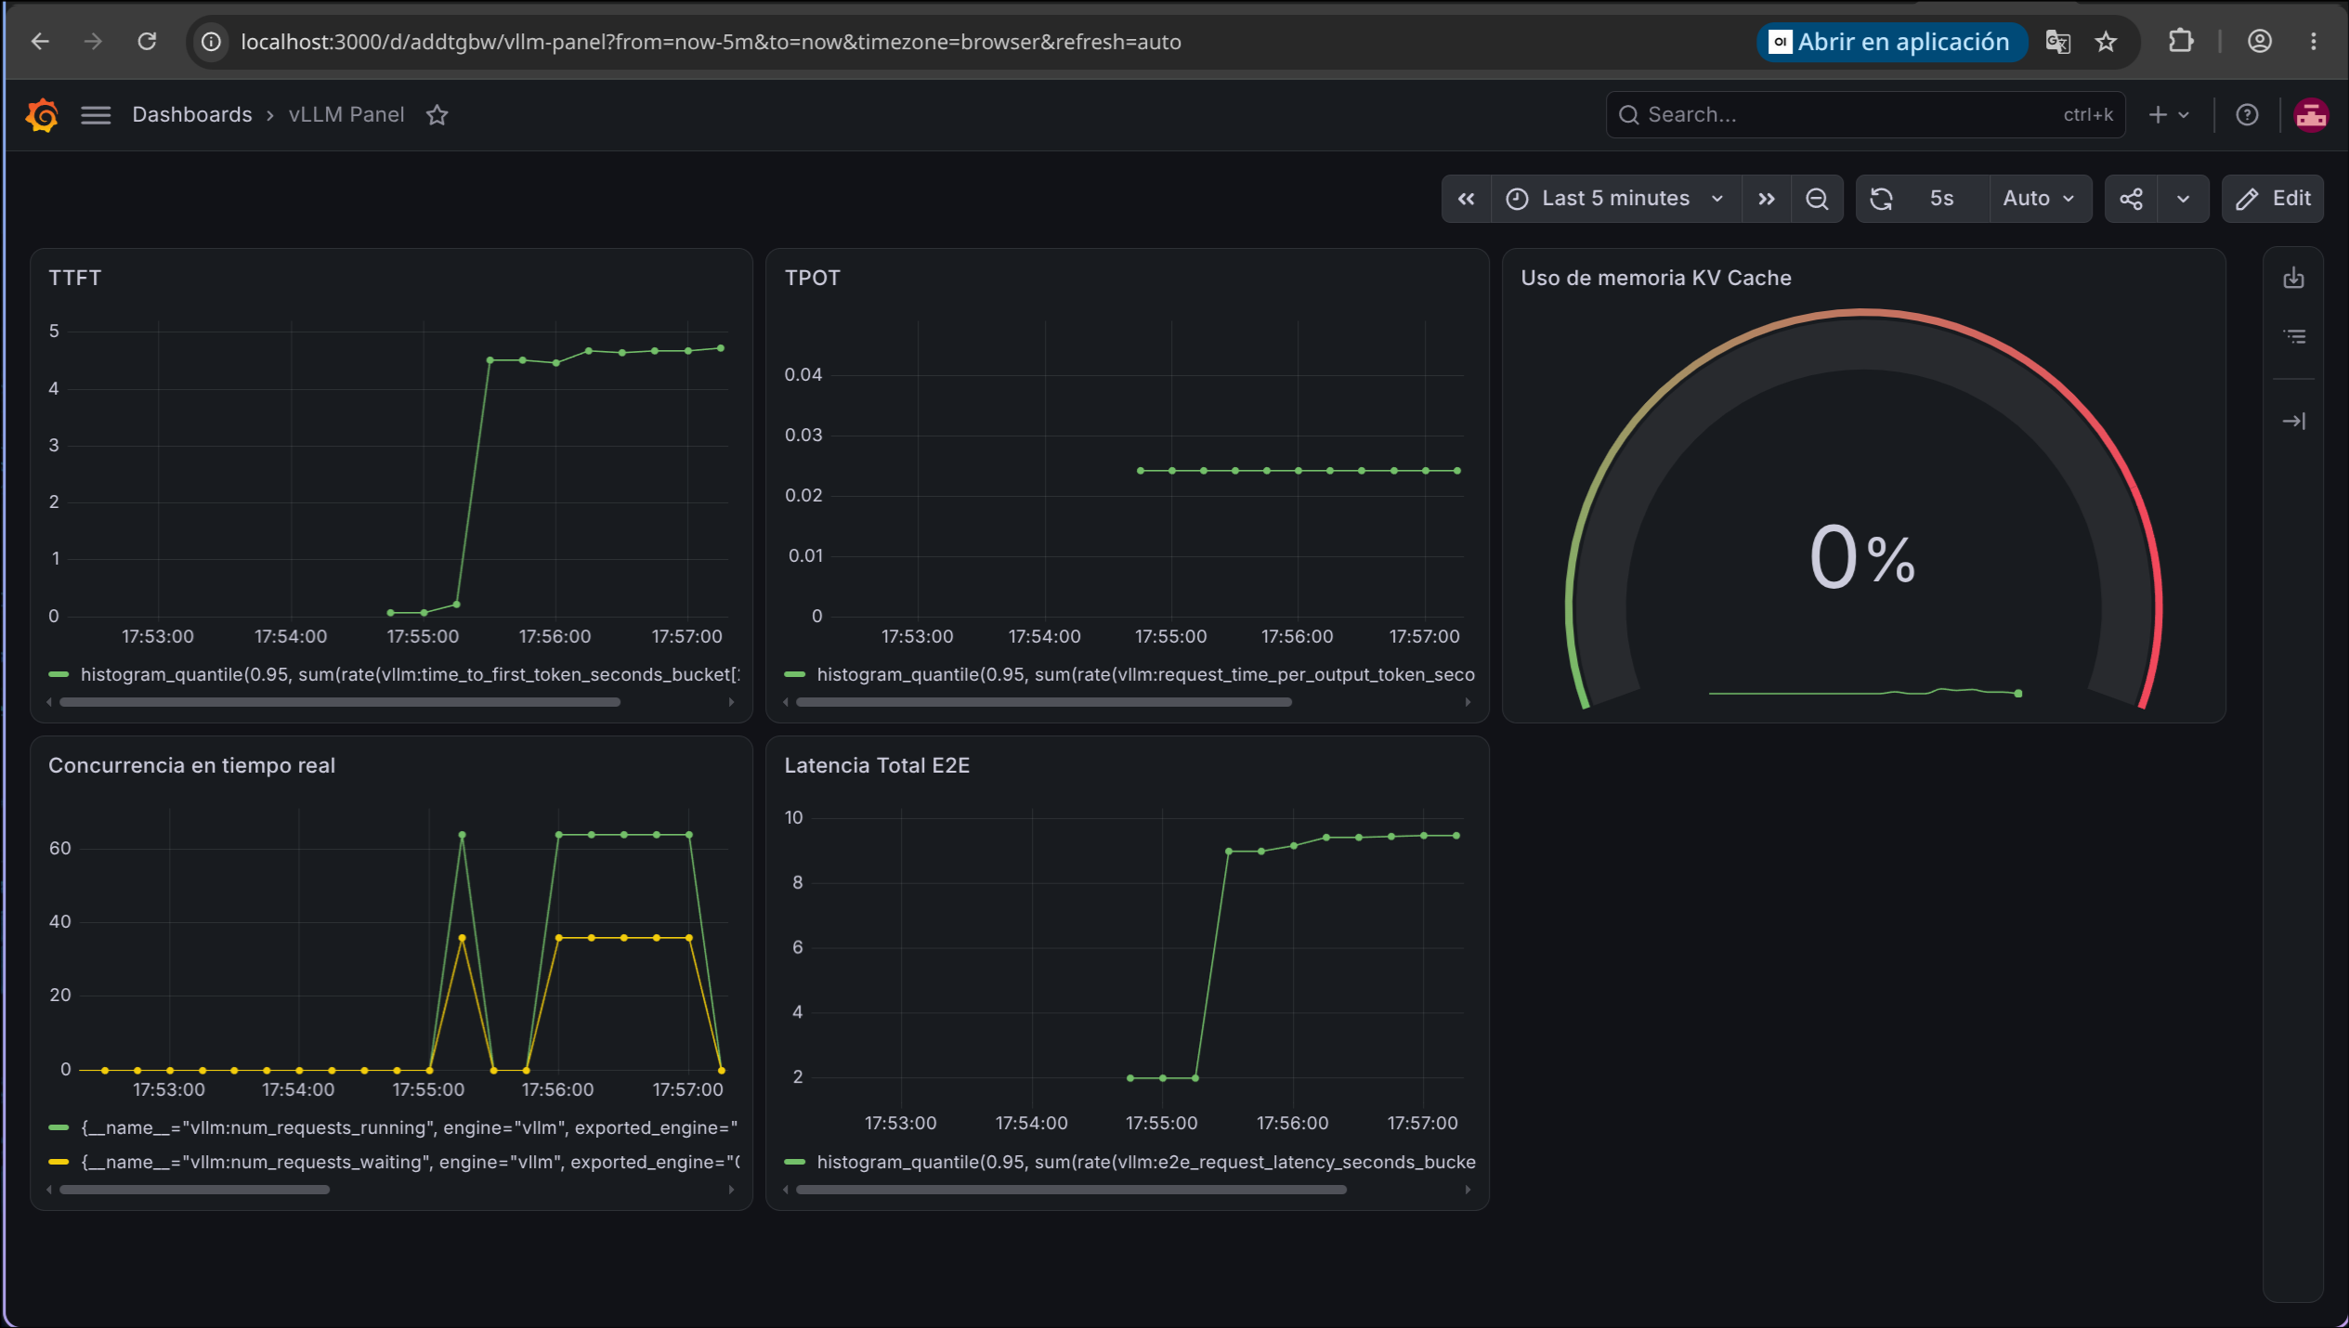The image size is (2349, 1328).
Task: Click the Concurrencia legend horizontal scrollbar
Action: coord(194,1190)
